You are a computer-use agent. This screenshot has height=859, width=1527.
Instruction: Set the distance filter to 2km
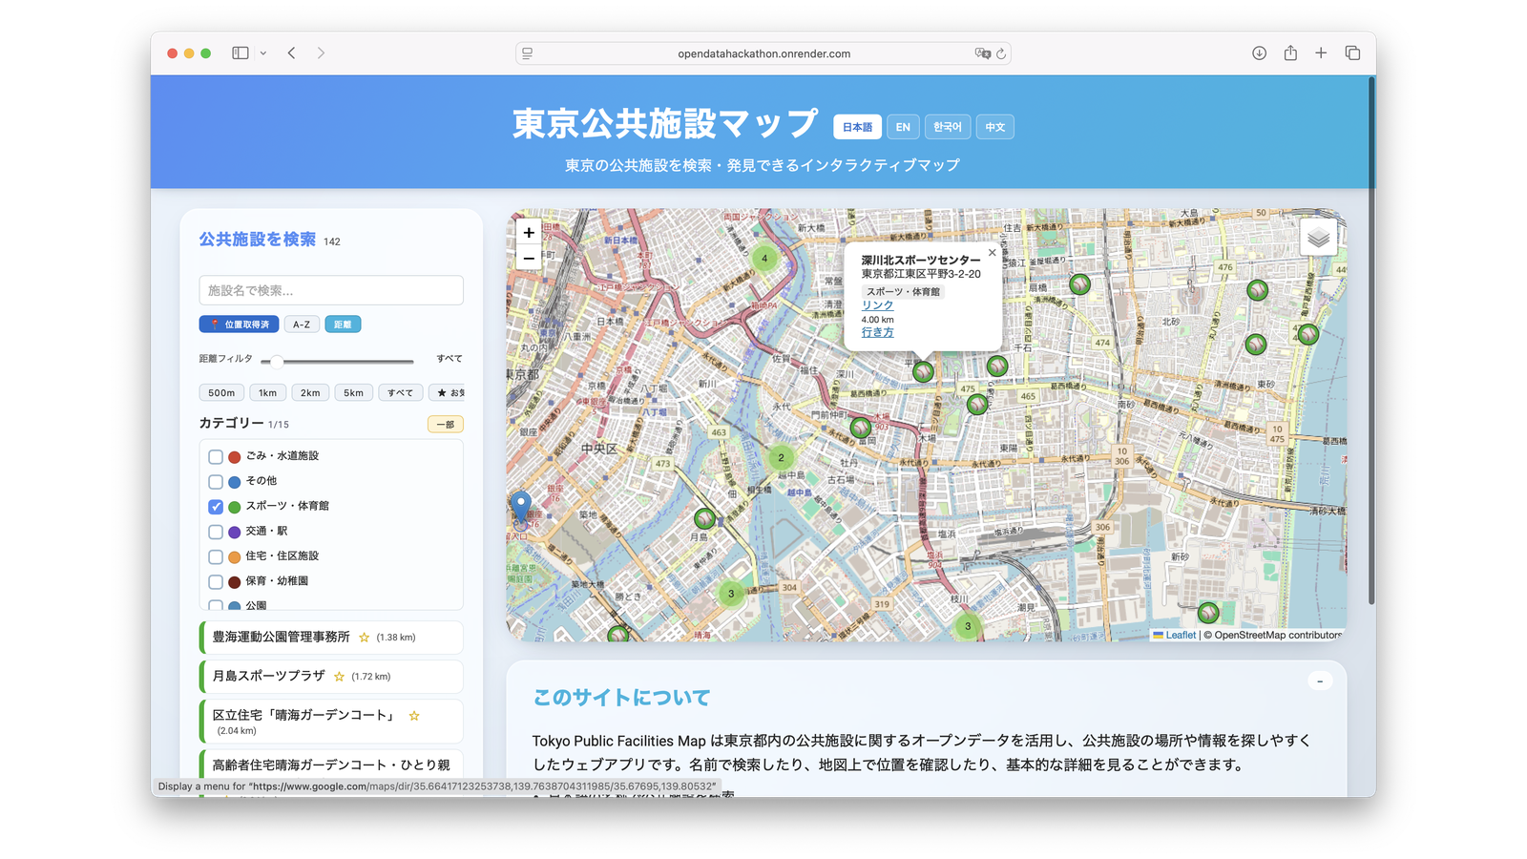310,392
